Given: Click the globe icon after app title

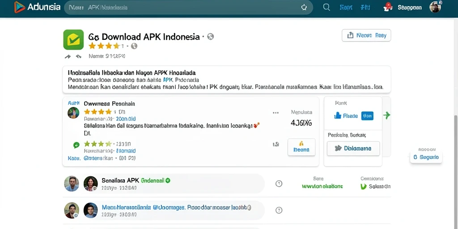Looking at the screenshot, I should tap(210, 37).
